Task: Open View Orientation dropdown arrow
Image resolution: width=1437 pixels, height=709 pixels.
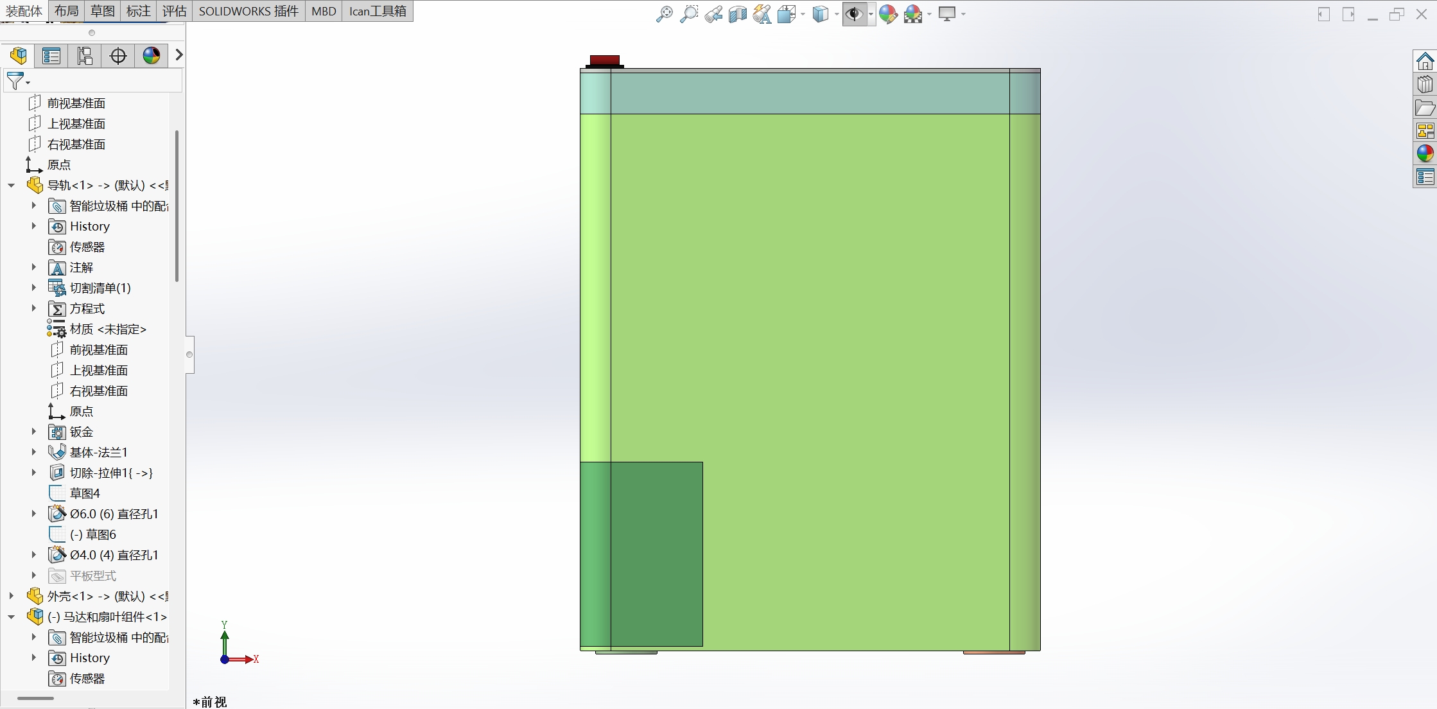Action: pos(803,14)
